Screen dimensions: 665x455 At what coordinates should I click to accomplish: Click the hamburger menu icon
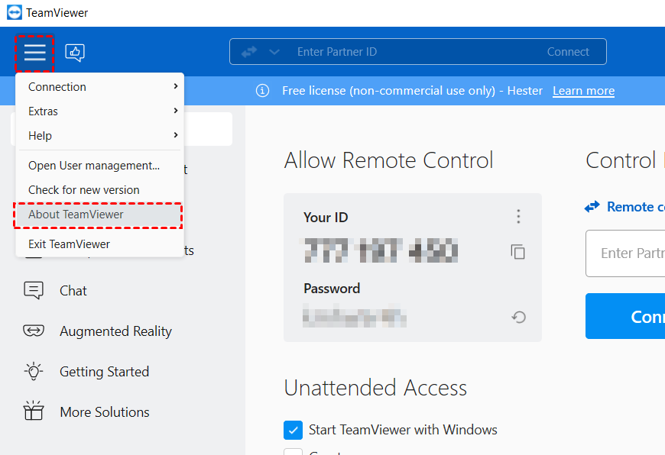click(34, 52)
